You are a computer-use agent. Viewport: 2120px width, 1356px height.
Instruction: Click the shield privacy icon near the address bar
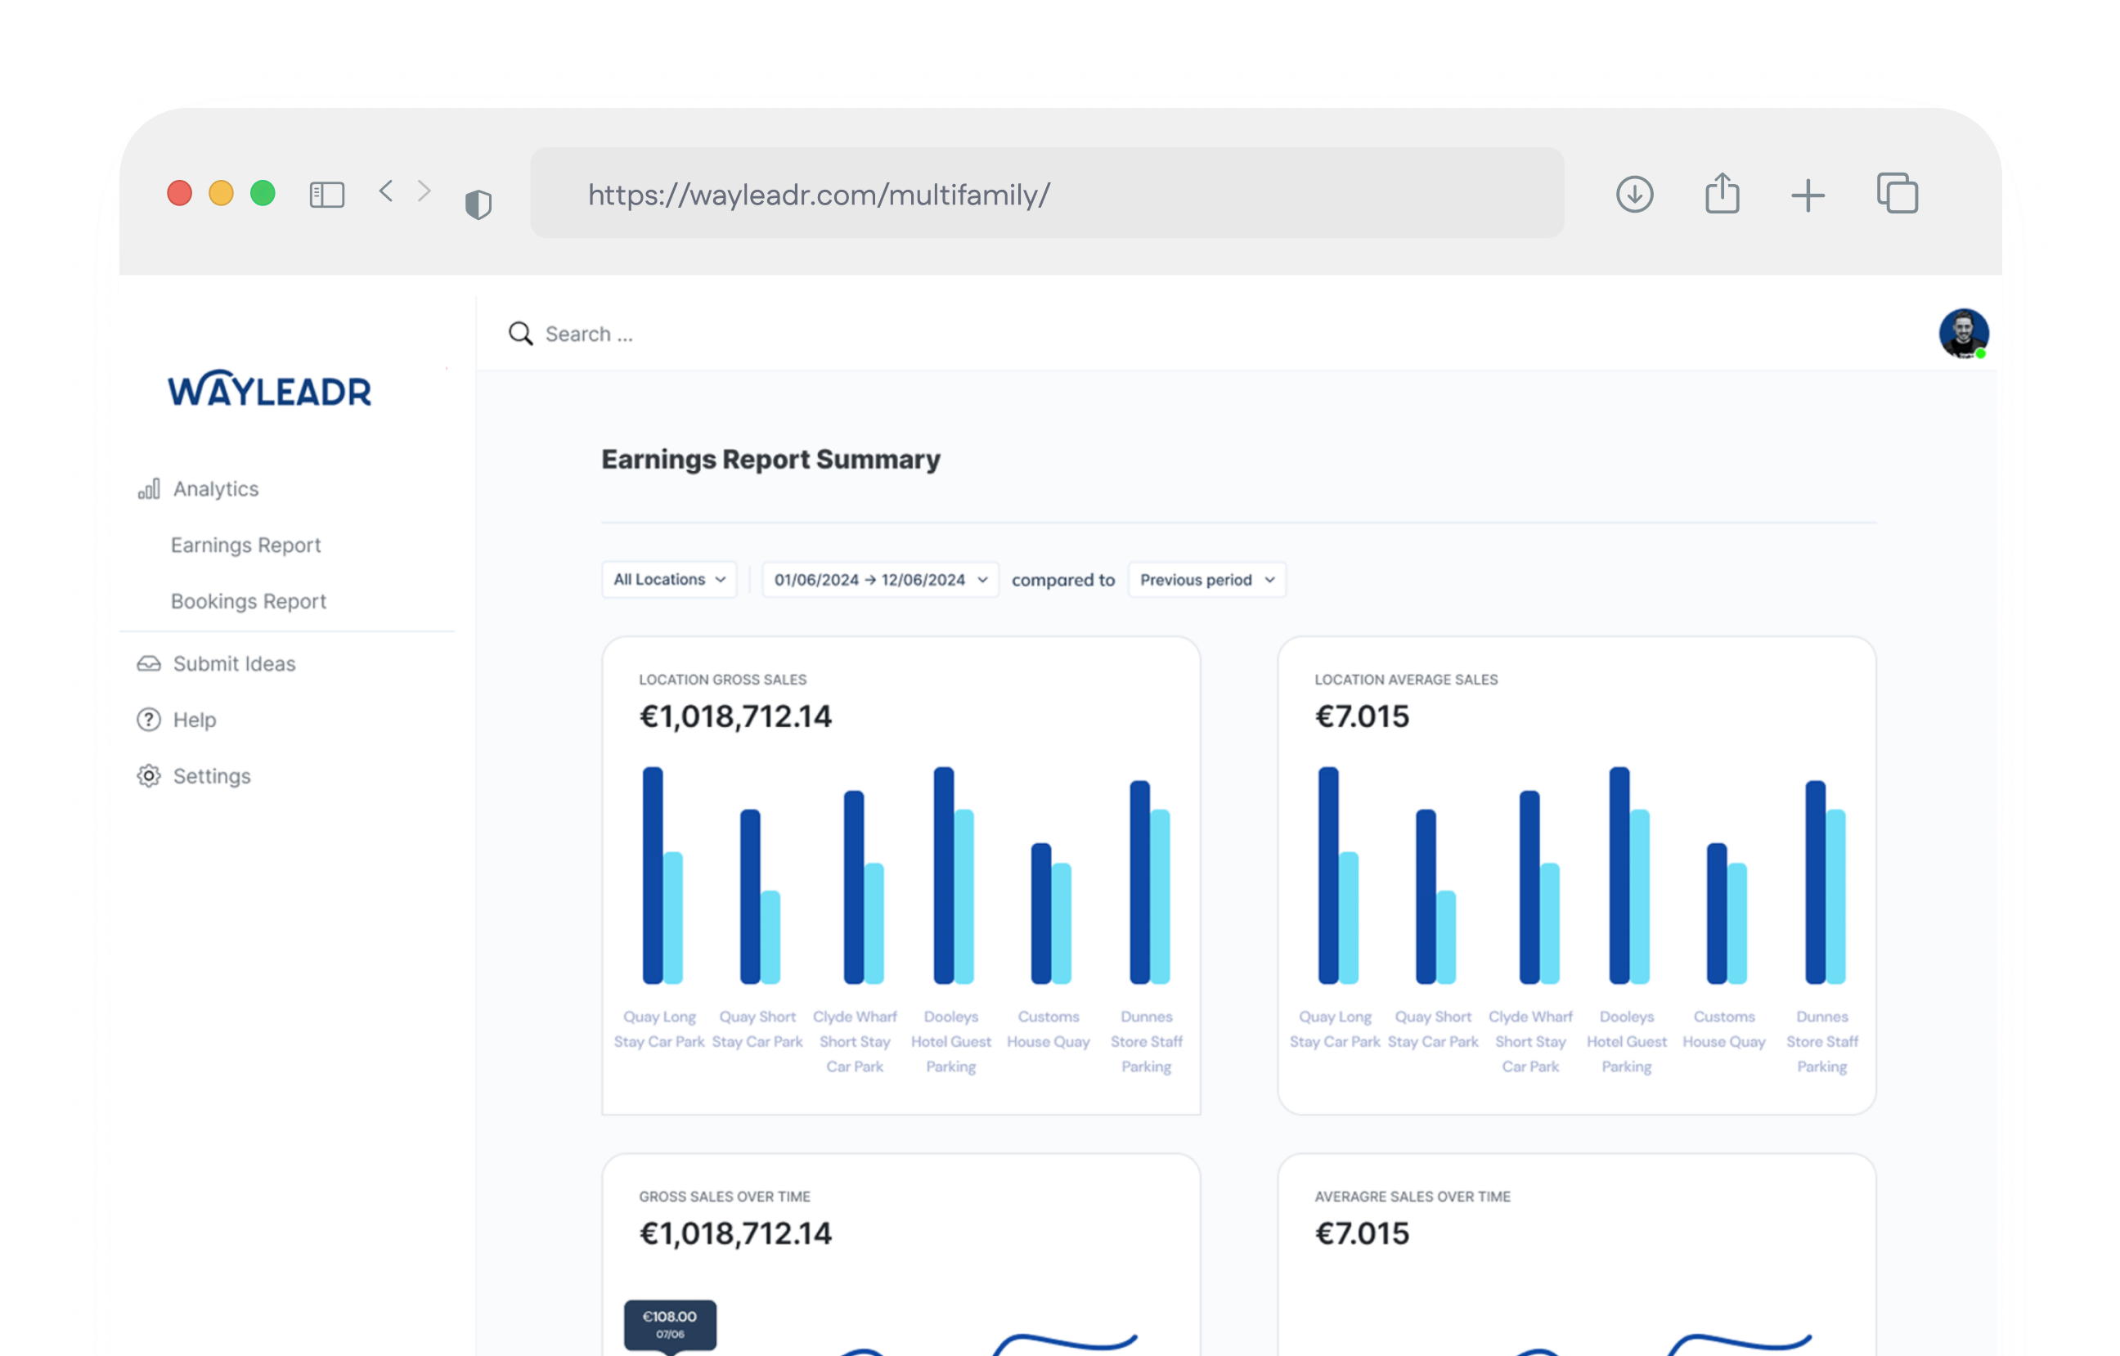tap(478, 203)
